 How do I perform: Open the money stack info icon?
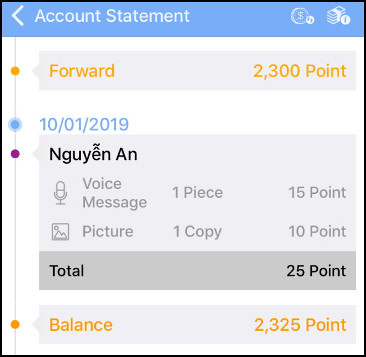[338, 15]
